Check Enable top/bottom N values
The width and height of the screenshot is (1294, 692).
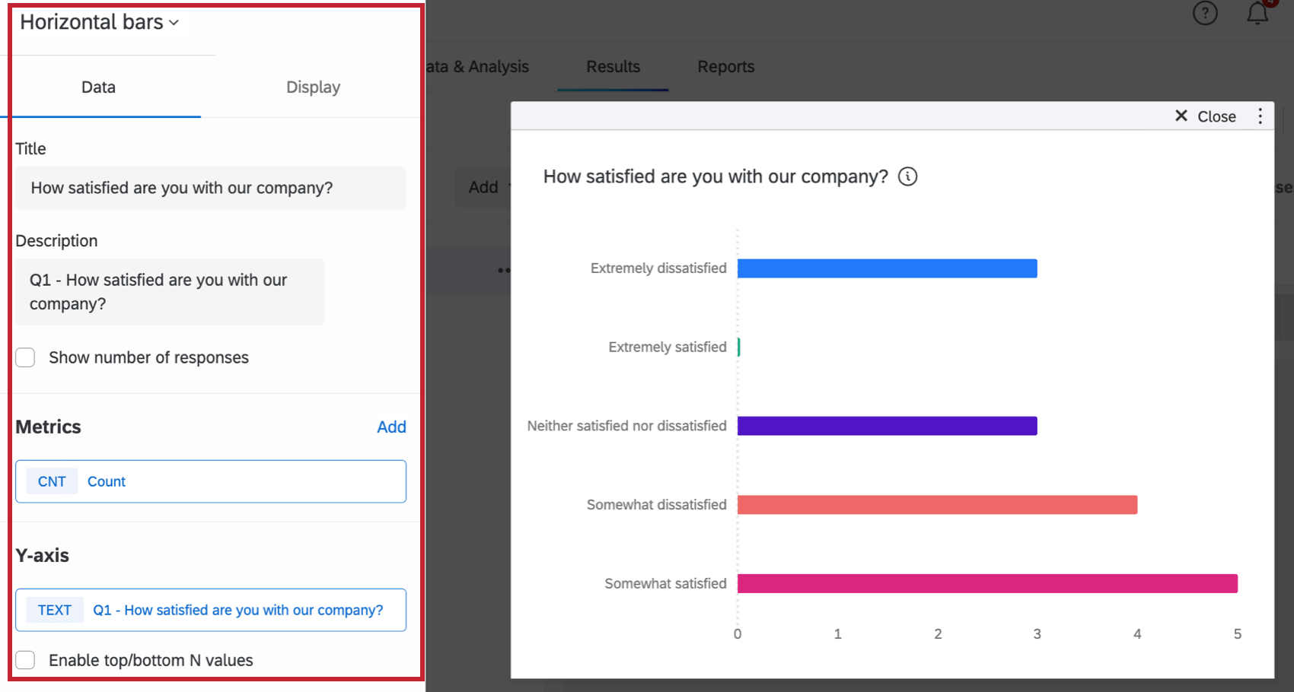pyautogui.click(x=25, y=660)
